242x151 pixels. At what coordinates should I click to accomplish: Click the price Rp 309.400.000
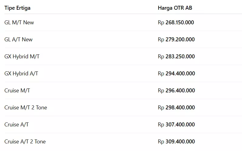176,142
